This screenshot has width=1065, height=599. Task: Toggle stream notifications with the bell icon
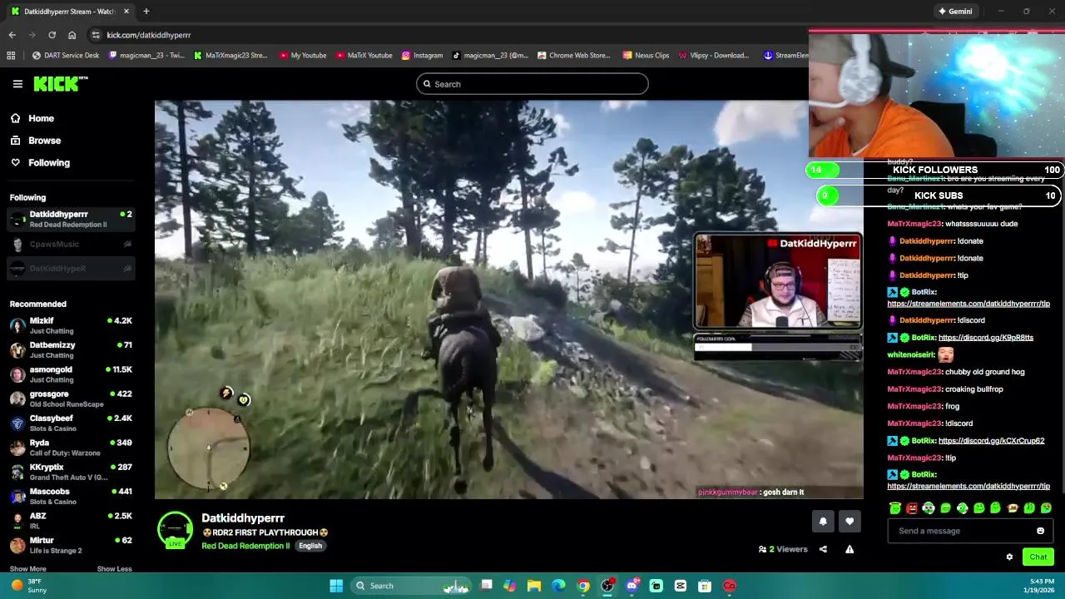(823, 522)
